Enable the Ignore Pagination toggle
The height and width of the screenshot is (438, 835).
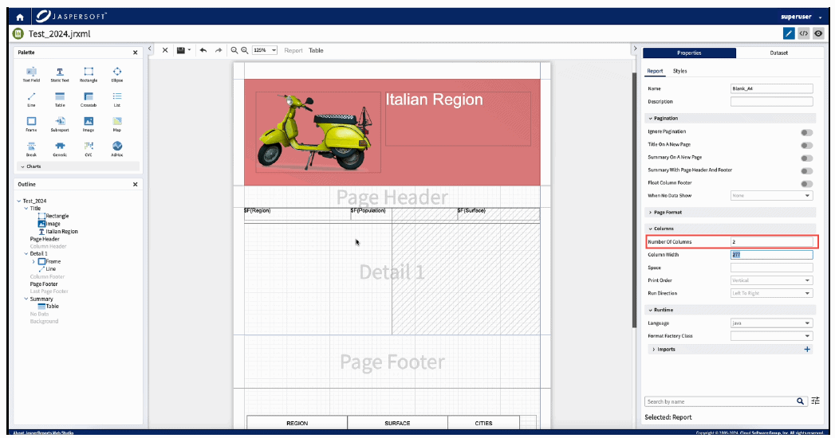coord(807,132)
